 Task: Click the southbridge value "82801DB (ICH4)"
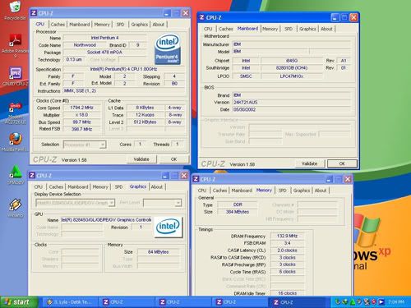[x=292, y=68]
